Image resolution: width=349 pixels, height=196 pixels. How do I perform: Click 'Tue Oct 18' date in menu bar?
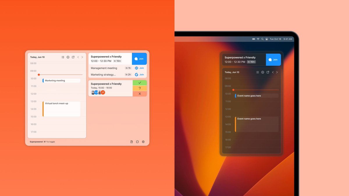coord(275,39)
